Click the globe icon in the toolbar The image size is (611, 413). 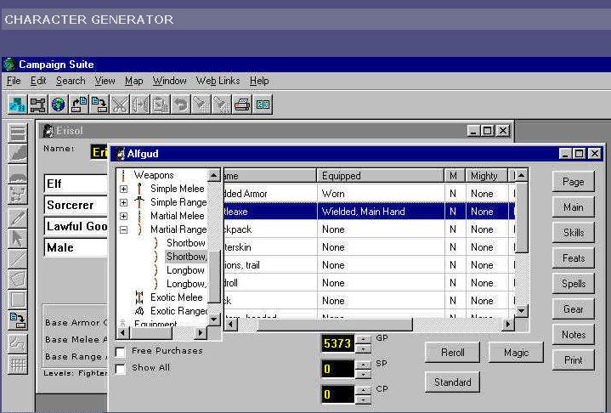click(x=59, y=105)
